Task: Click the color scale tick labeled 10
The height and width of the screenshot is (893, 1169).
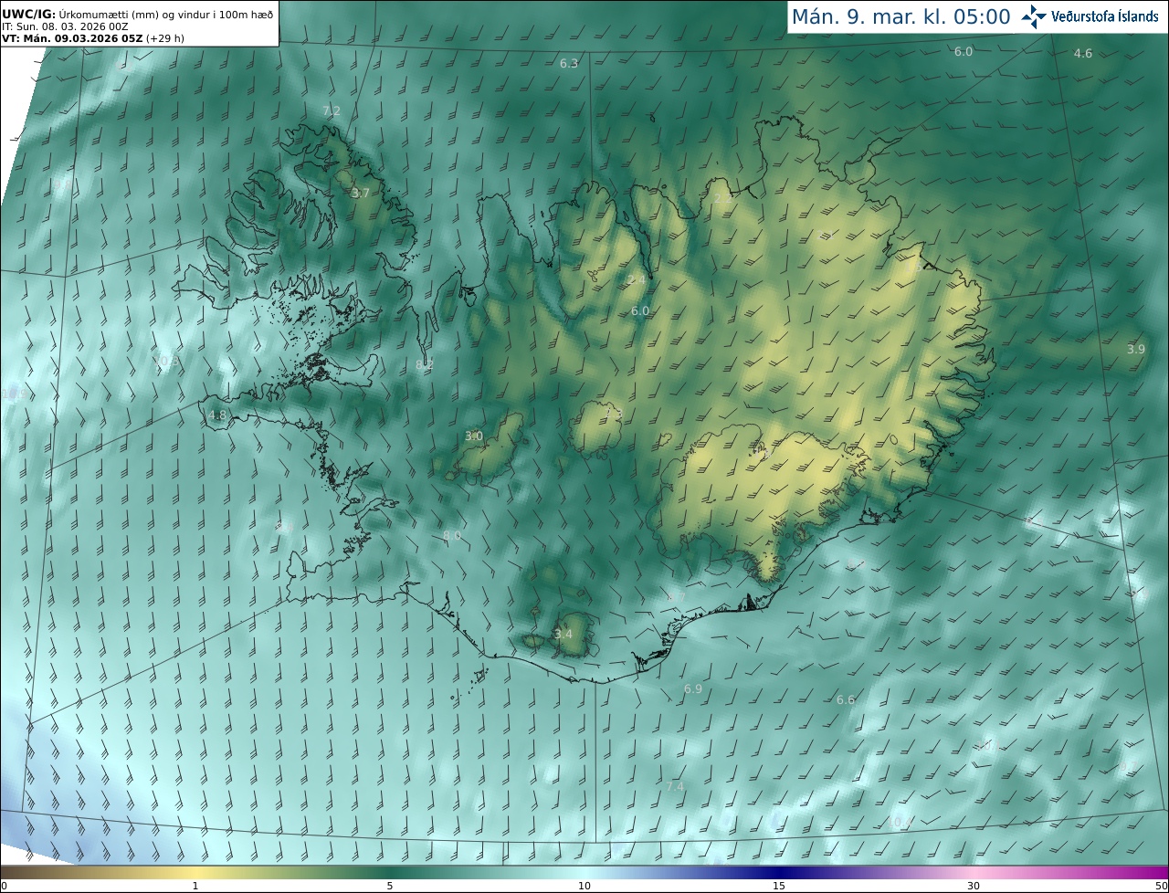Action: click(584, 886)
